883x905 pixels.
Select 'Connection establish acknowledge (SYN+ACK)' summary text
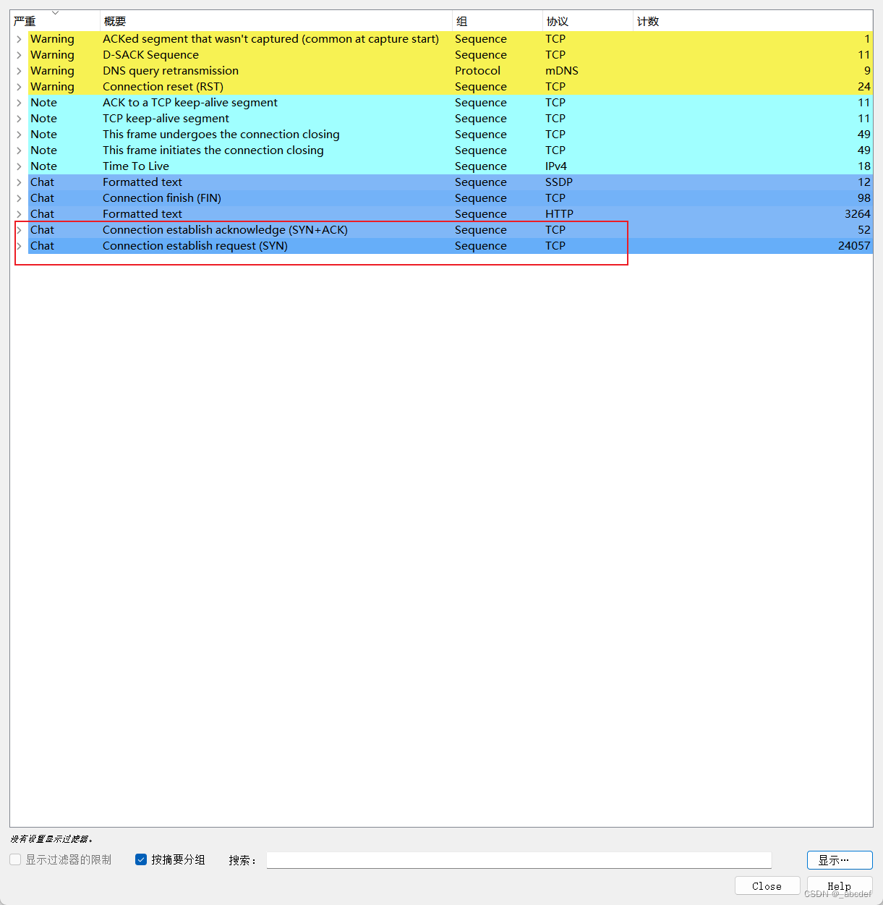click(x=225, y=230)
